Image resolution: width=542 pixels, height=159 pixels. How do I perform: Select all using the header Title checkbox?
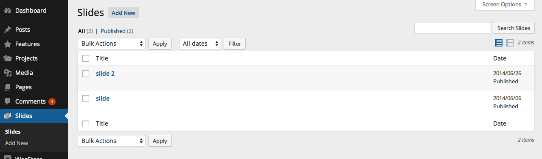(86, 58)
